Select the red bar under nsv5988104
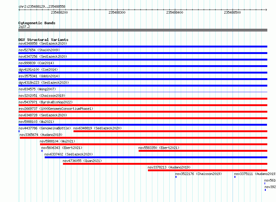 (x=154, y=144)
